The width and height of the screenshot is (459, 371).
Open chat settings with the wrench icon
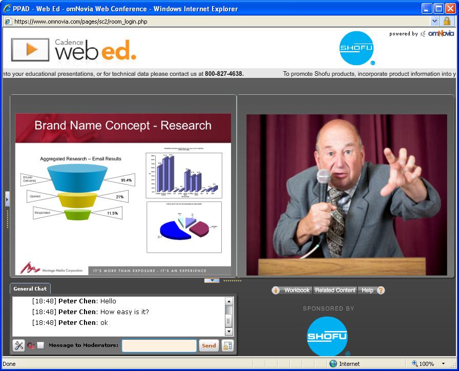click(18, 345)
